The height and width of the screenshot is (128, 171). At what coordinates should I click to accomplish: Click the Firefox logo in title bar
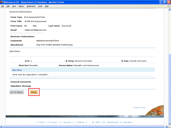2,2
